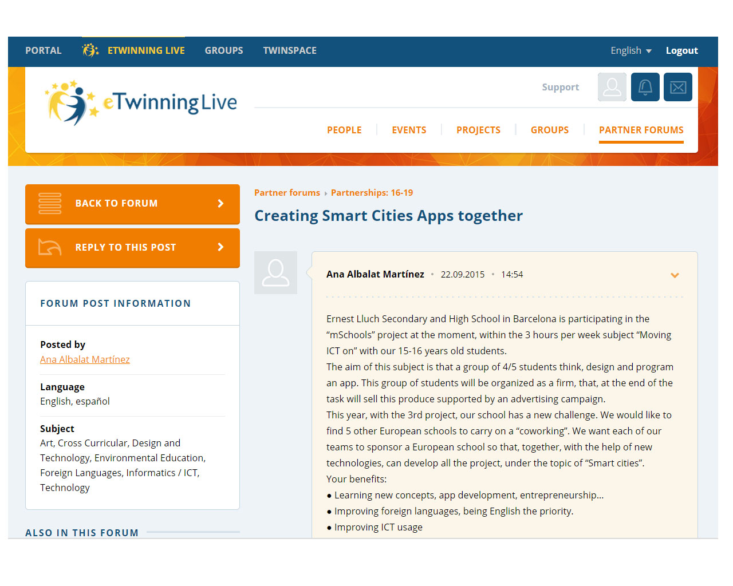
Task: Click the eTwinning Live logo
Action: (141, 102)
